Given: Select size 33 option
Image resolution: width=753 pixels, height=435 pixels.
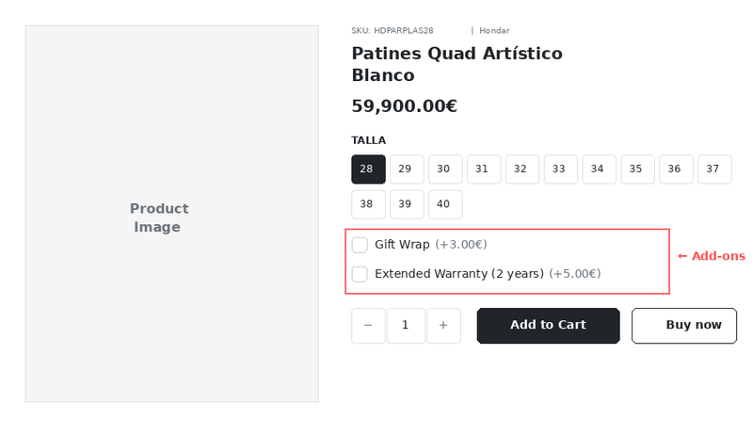Looking at the screenshot, I should click(561, 169).
